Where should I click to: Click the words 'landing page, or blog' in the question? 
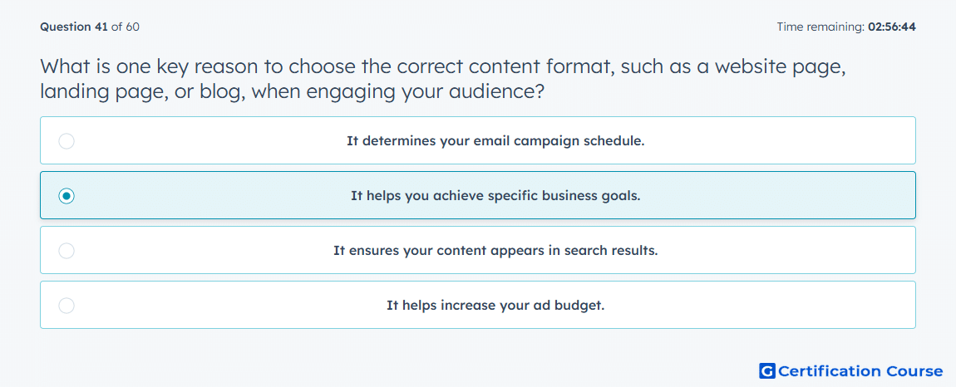click(x=143, y=92)
